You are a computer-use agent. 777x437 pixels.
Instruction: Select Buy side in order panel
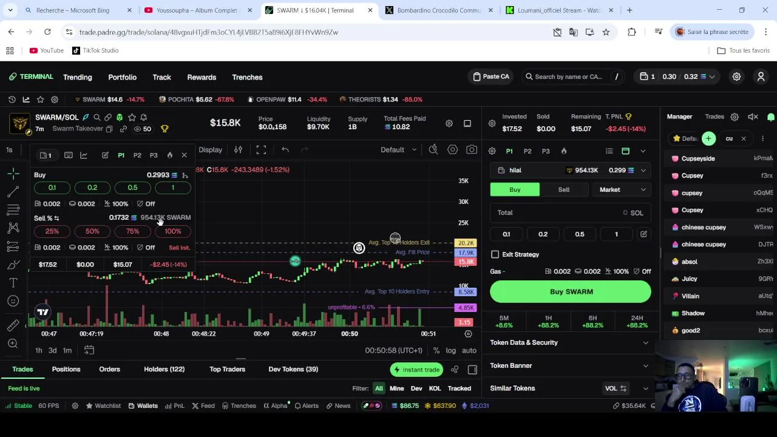coord(515,189)
